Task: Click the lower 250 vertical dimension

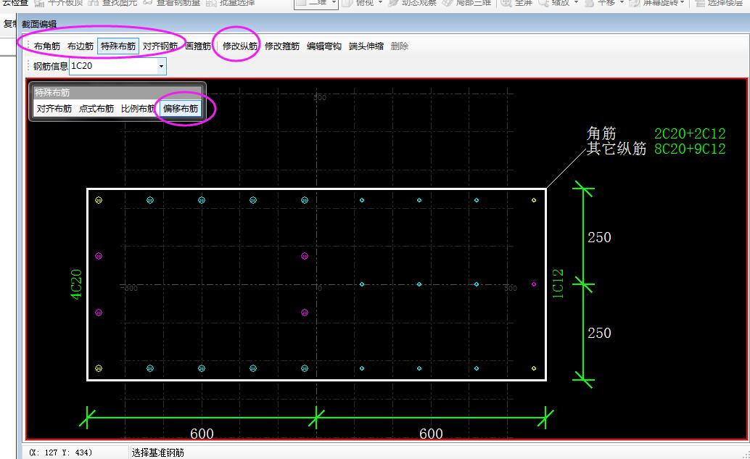Action: click(599, 333)
